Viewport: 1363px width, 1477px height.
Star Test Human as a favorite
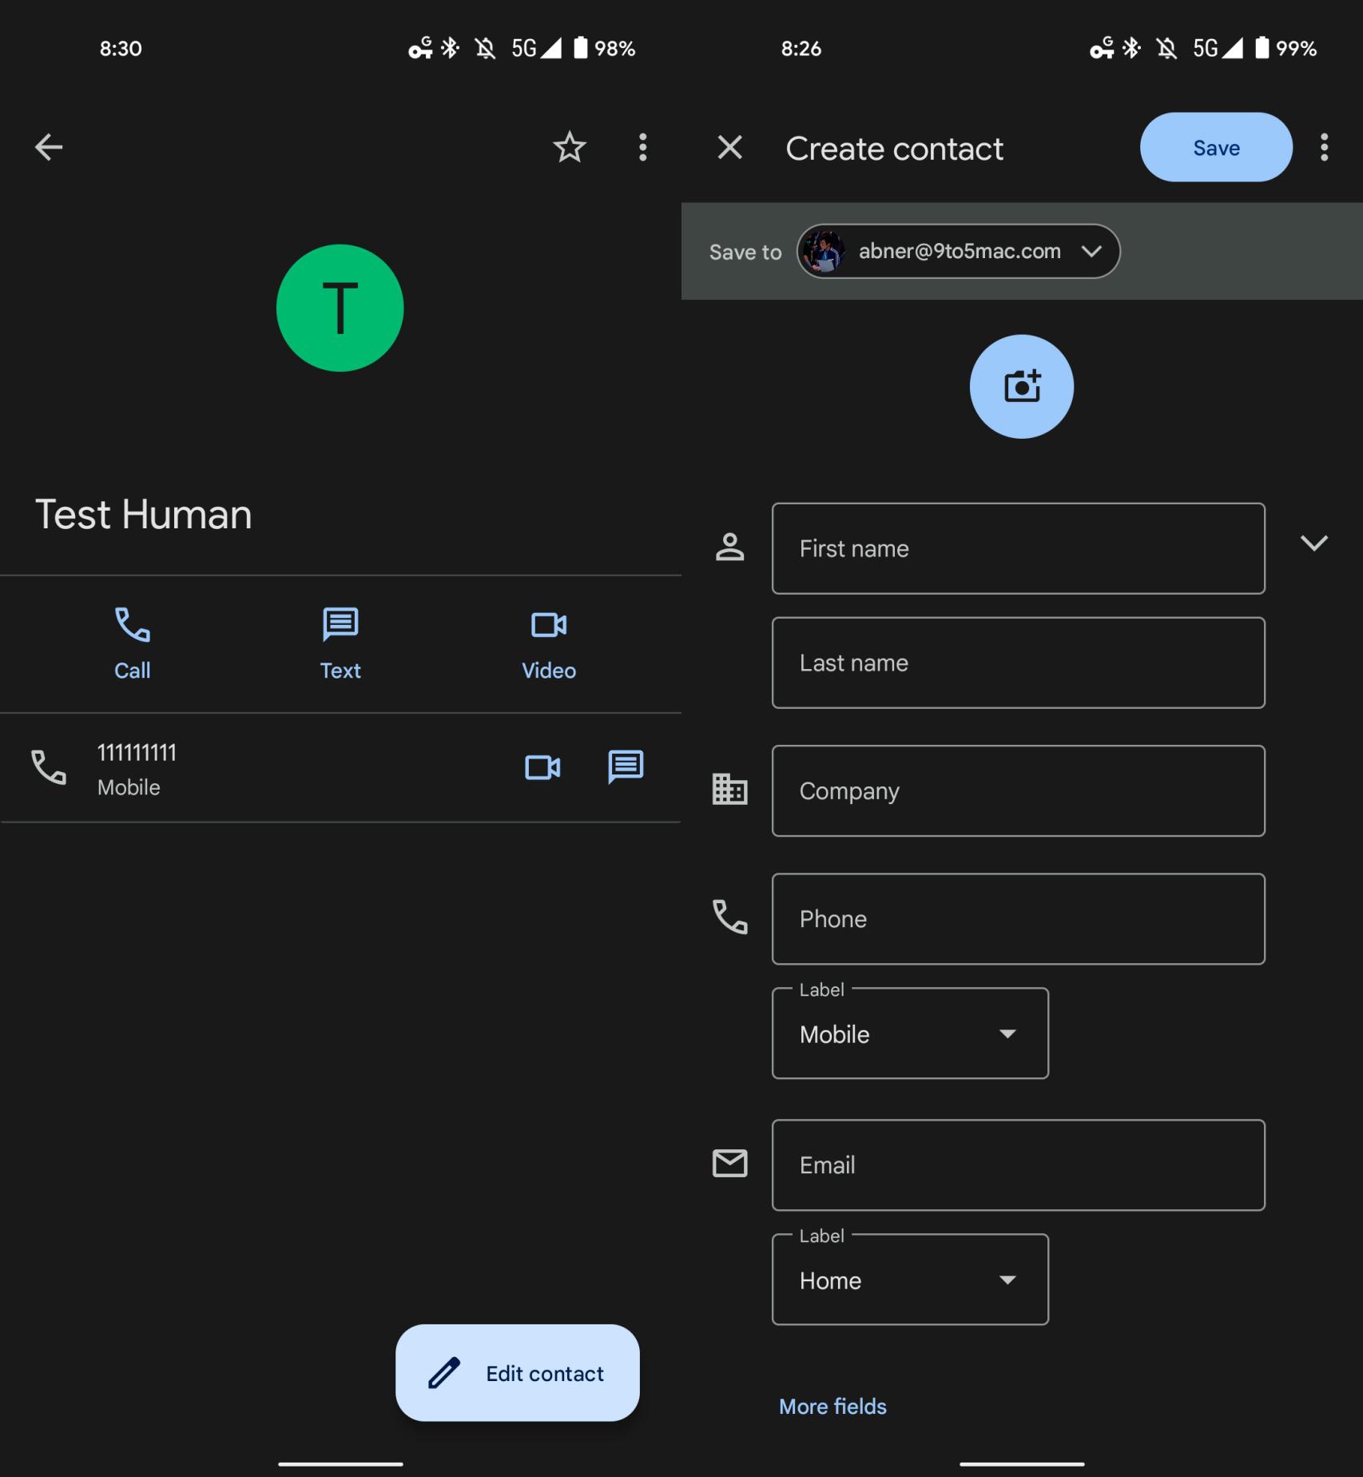point(570,147)
